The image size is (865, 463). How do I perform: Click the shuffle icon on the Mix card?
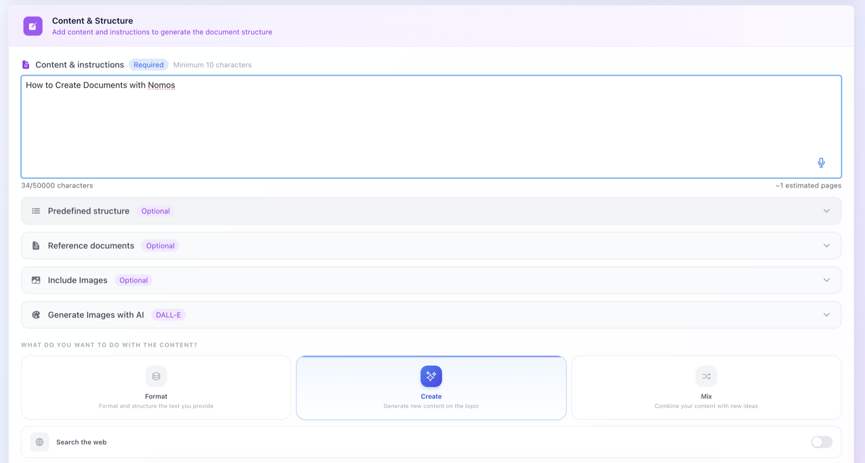706,376
